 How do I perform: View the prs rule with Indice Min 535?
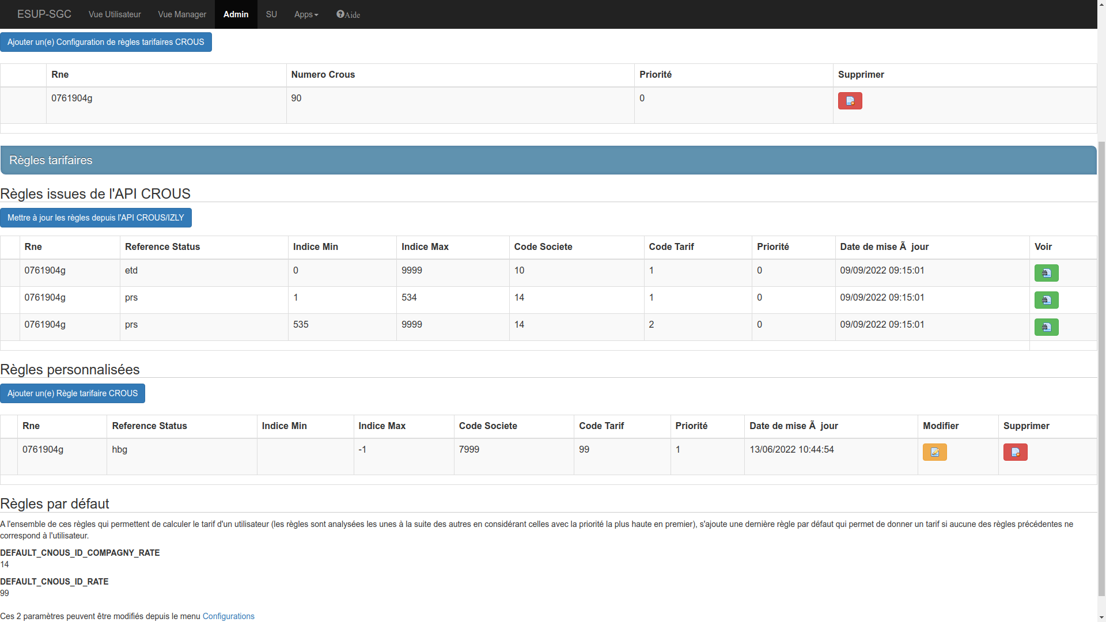pos(1046,327)
